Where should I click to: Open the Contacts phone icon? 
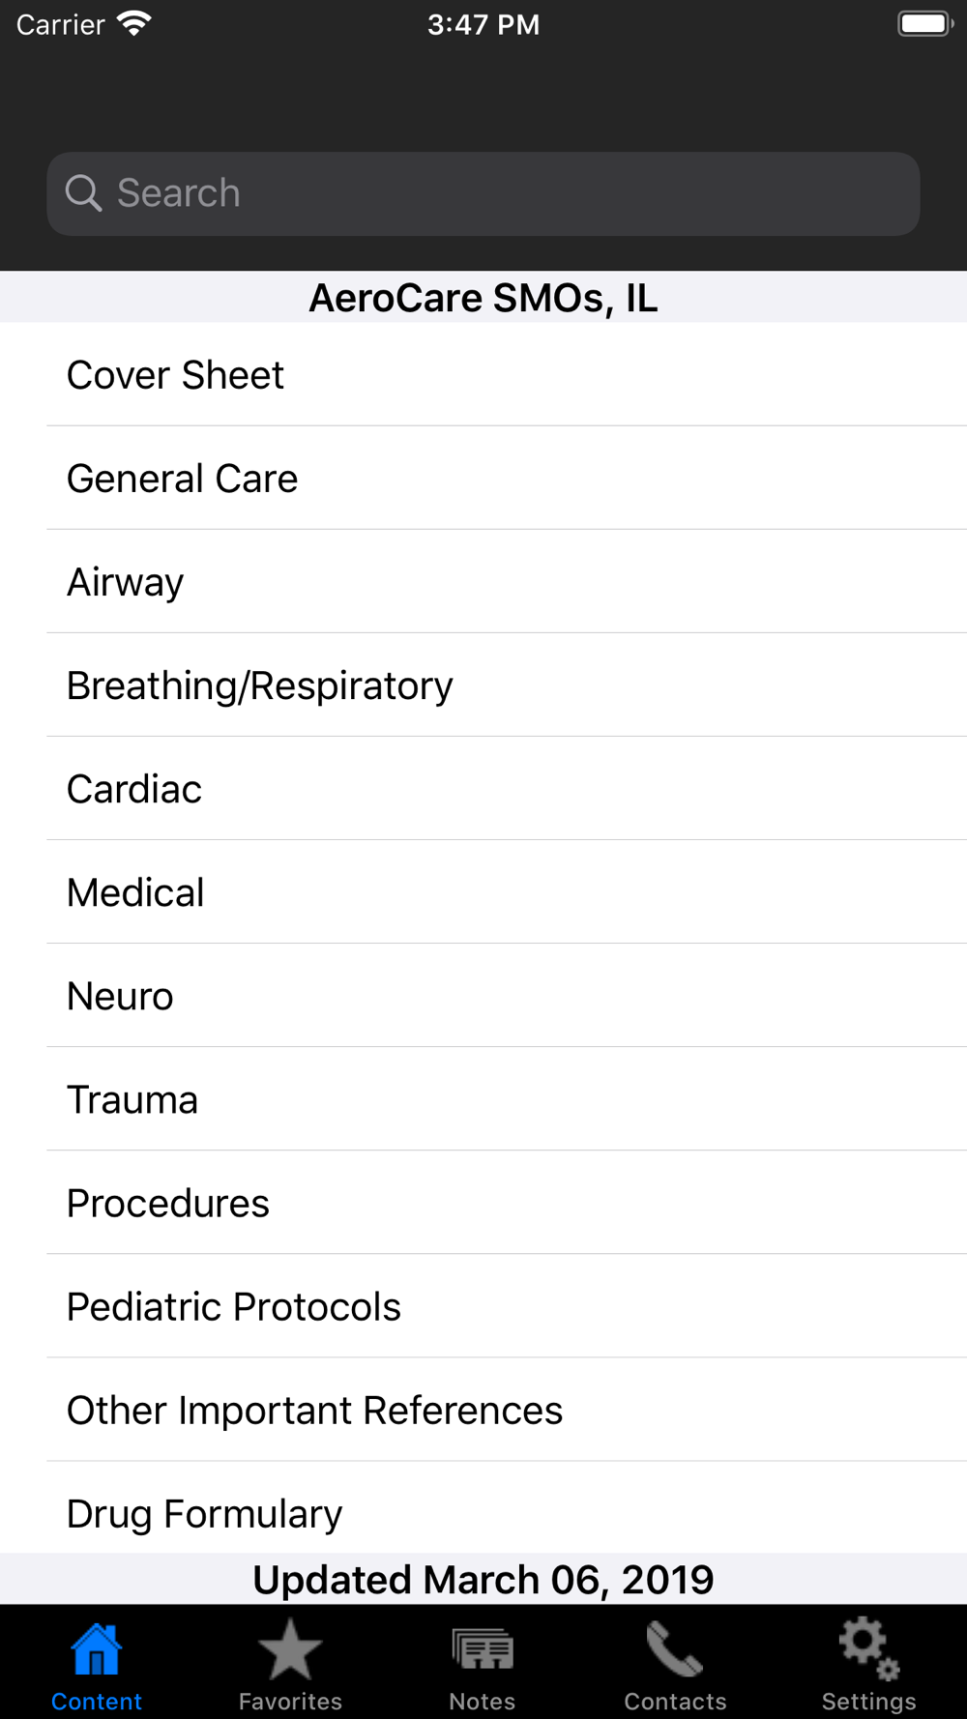675,1649
